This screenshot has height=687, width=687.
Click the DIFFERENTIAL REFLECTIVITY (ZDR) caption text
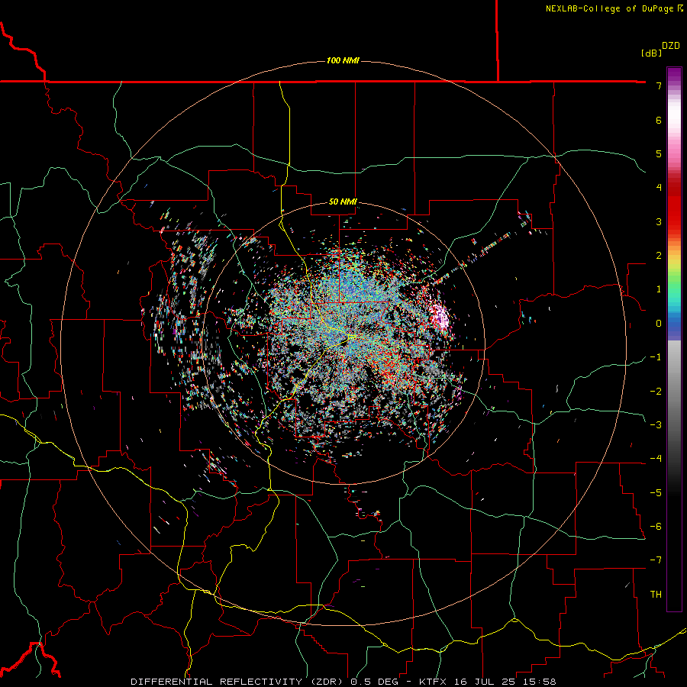tap(237, 682)
